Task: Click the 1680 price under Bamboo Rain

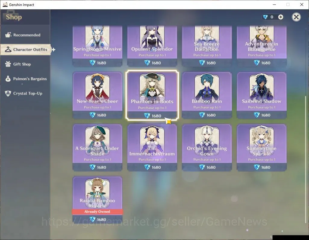Action: pos(211,115)
